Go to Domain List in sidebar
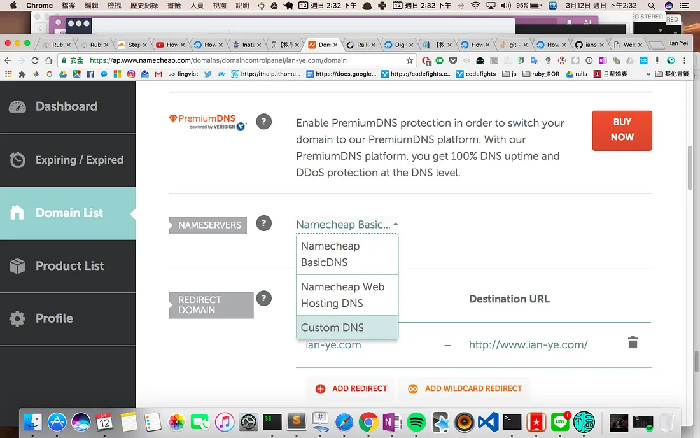Viewport: 700px width, 438px height. point(67,213)
